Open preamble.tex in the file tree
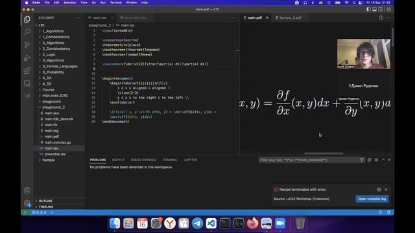 [x=55, y=154]
